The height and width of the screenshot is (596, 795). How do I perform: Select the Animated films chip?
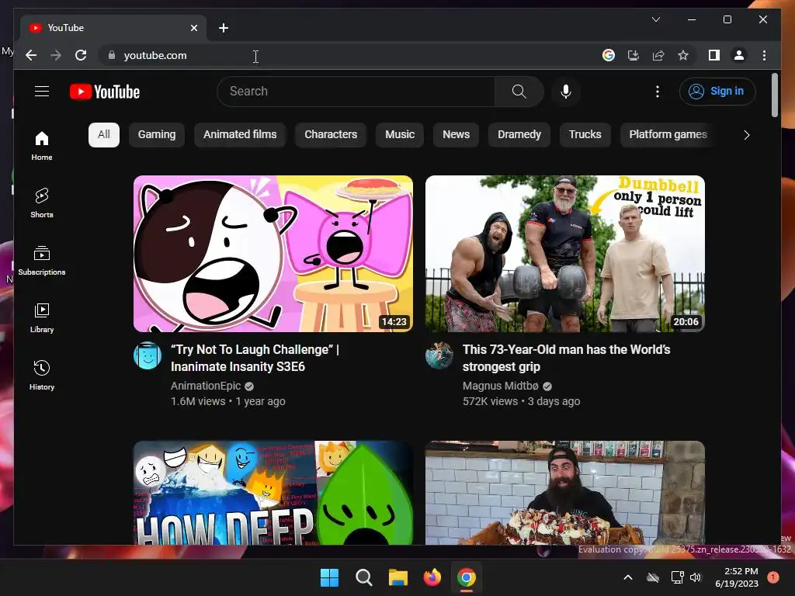[240, 134]
